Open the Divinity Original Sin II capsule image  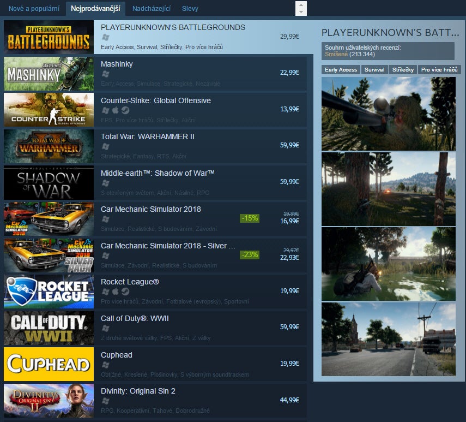tap(49, 401)
